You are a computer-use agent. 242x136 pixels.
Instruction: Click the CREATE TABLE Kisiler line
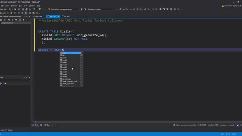tap(56, 31)
